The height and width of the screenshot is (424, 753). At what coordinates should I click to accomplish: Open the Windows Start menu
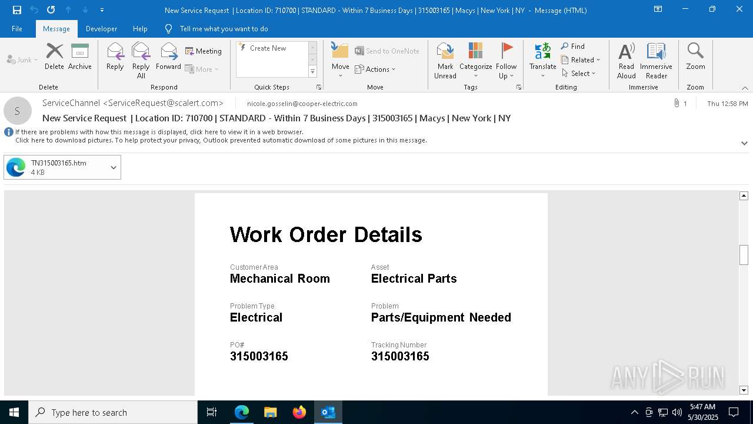pos(14,412)
